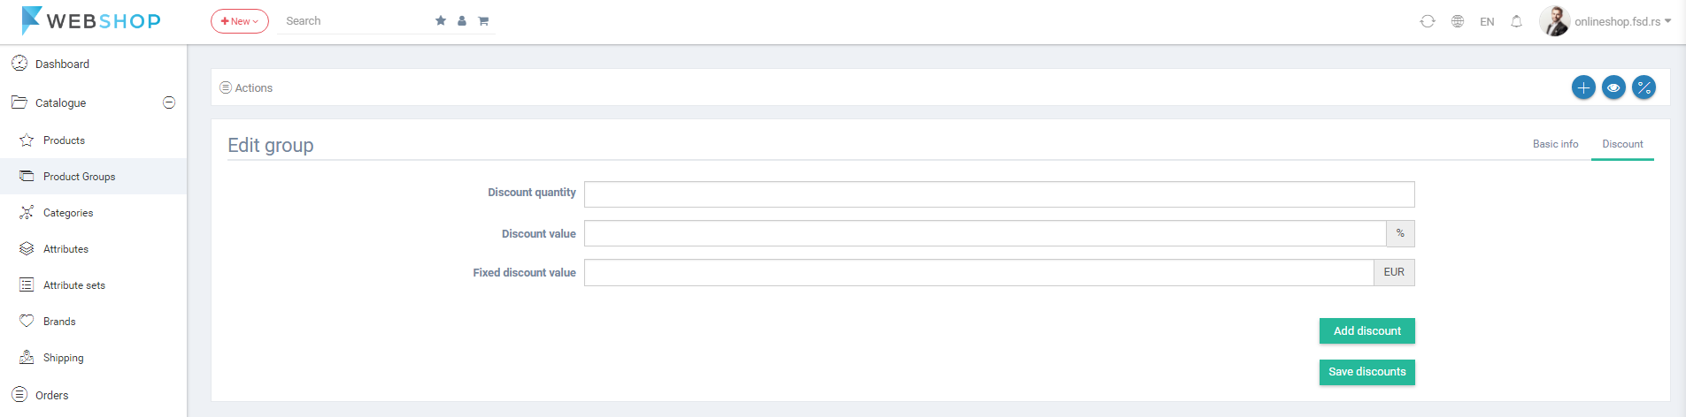Image resolution: width=1686 pixels, height=417 pixels.
Task: Open the notifications bell icon
Action: coord(1516,21)
